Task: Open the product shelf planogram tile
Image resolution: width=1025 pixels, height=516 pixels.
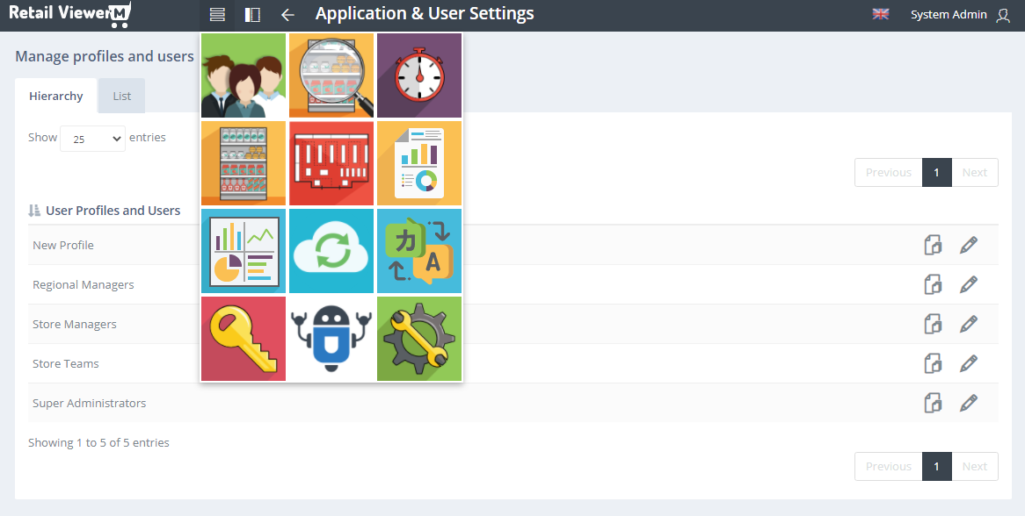Action: (x=244, y=163)
